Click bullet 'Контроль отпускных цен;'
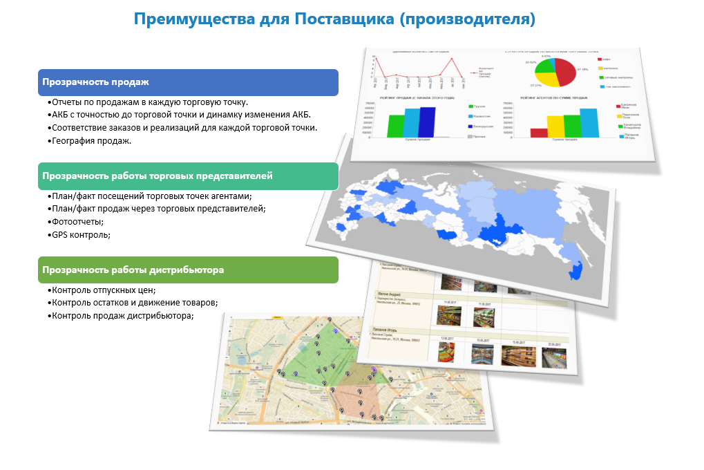Image resolution: width=704 pixels, height=470 pixels. pyautogui.click(x=102, y=290)
